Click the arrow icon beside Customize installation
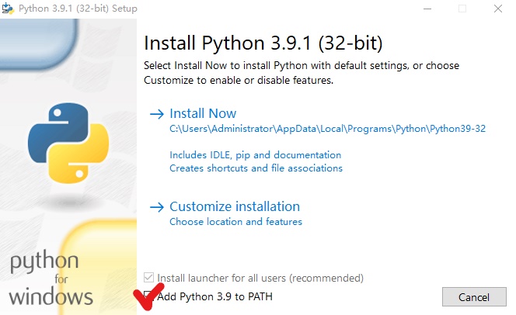 (157, 207)
